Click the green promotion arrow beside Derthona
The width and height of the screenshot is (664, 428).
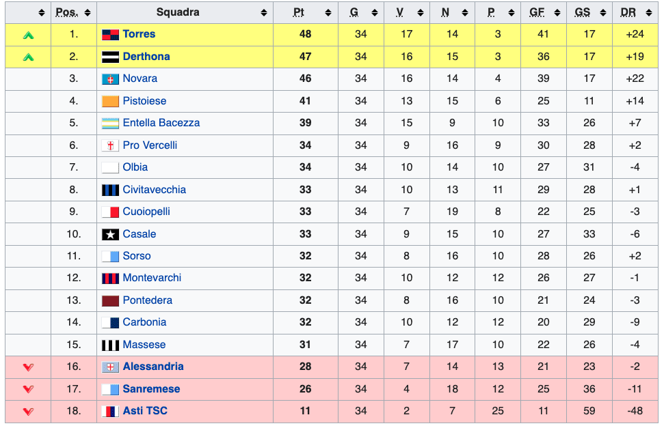click(28, 57)
